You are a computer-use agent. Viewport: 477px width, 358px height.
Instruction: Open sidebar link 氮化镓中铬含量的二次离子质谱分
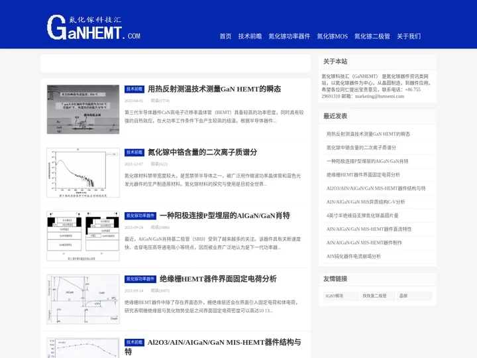point(361,148)
